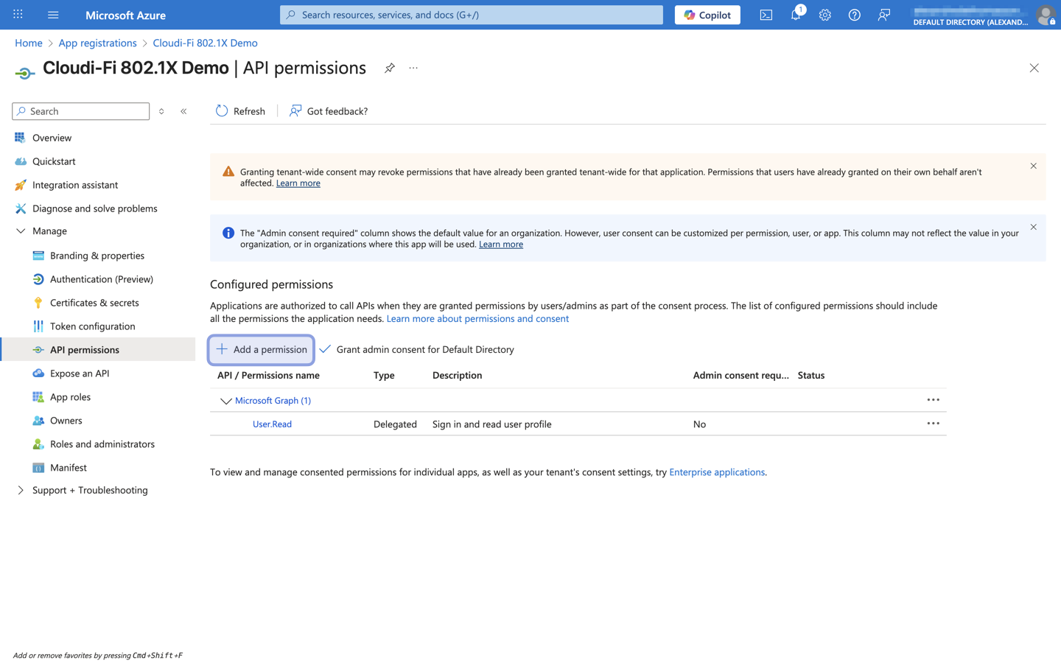The height and width of the screenshot is (663, 1061).
Task: Open the notifications bell
Action: click(796, 15)
